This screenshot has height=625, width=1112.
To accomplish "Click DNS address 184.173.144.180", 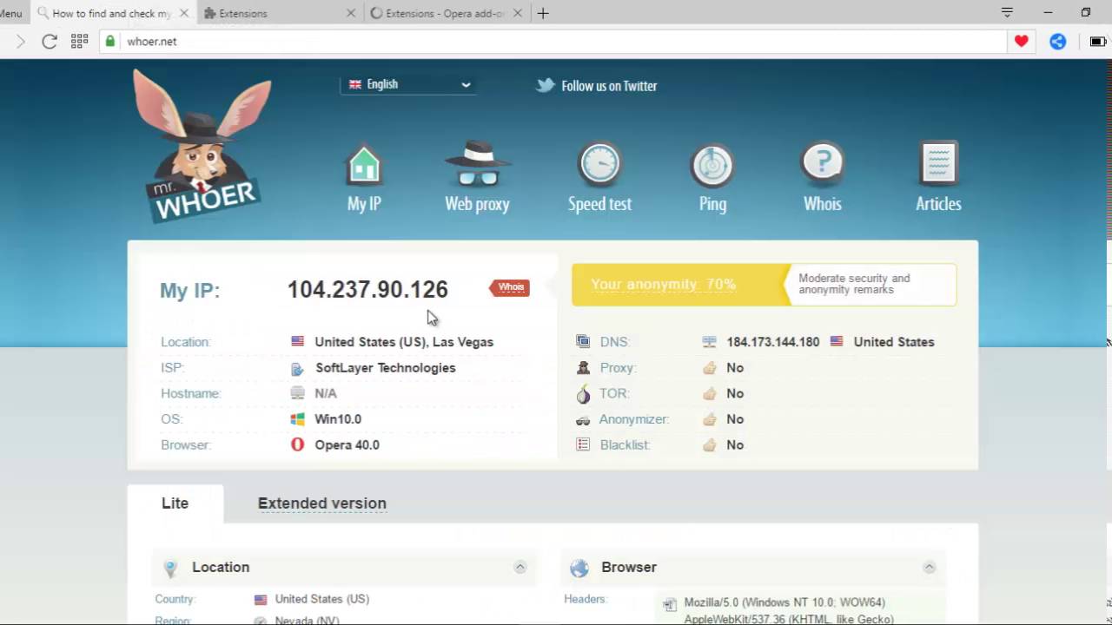I will [773, 342].
